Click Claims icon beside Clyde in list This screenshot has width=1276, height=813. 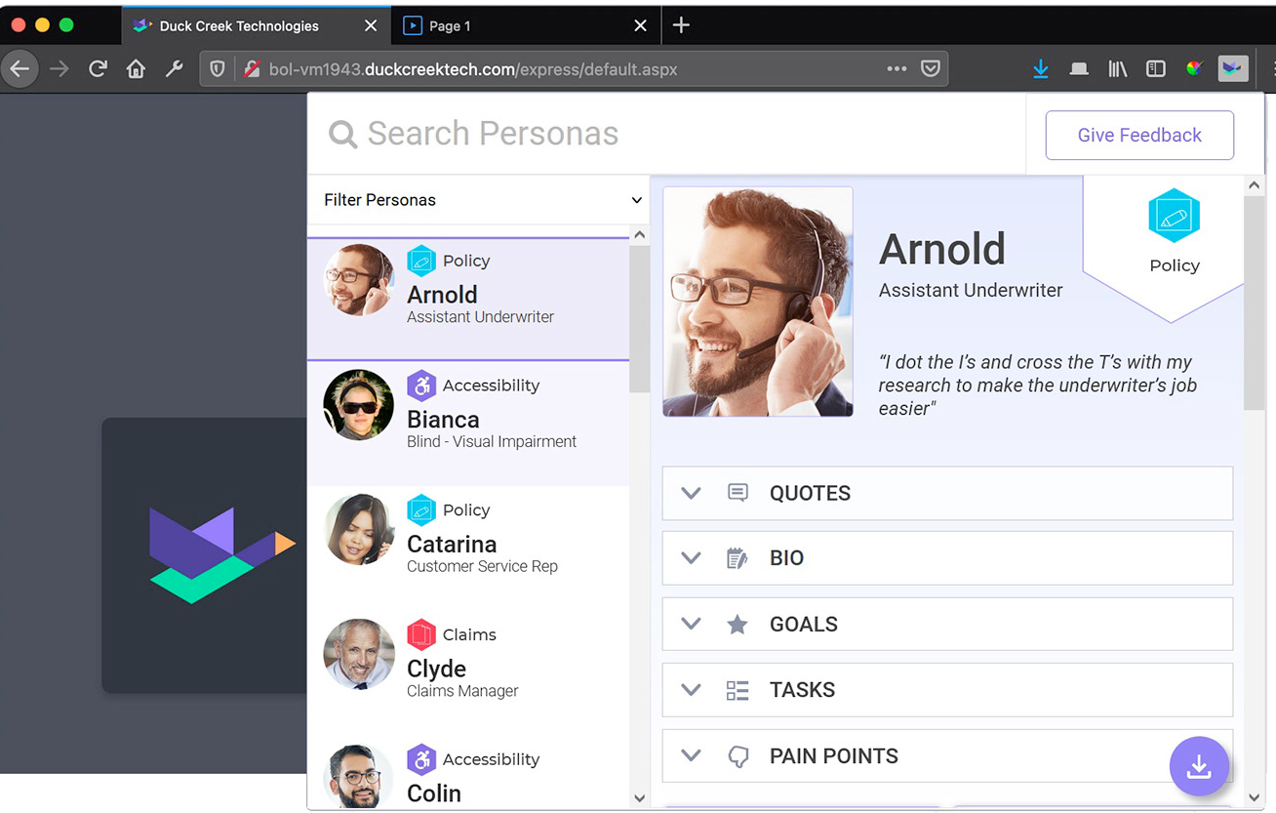421,634
